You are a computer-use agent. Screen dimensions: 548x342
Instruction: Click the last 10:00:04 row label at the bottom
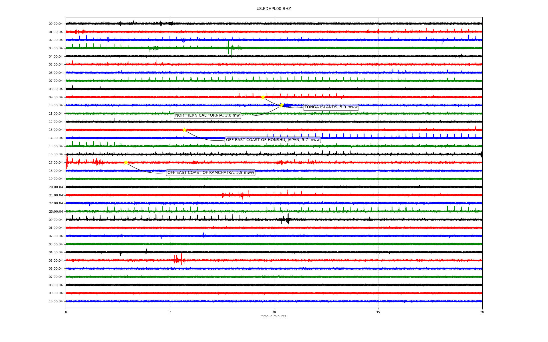[56, 302]
